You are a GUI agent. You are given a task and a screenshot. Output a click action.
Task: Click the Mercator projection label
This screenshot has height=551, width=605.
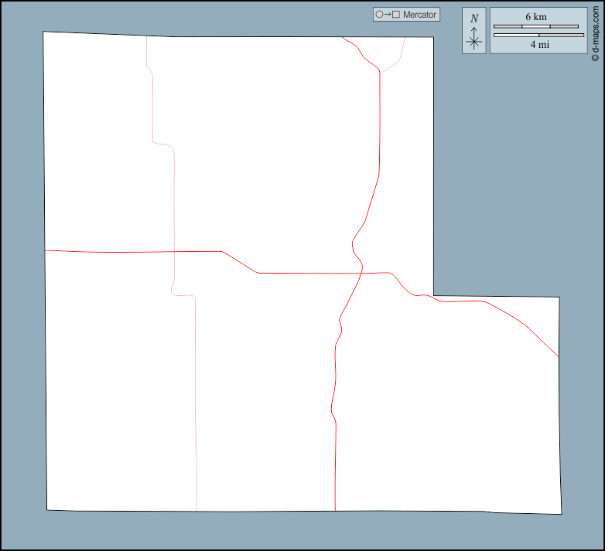pos(419,15)
